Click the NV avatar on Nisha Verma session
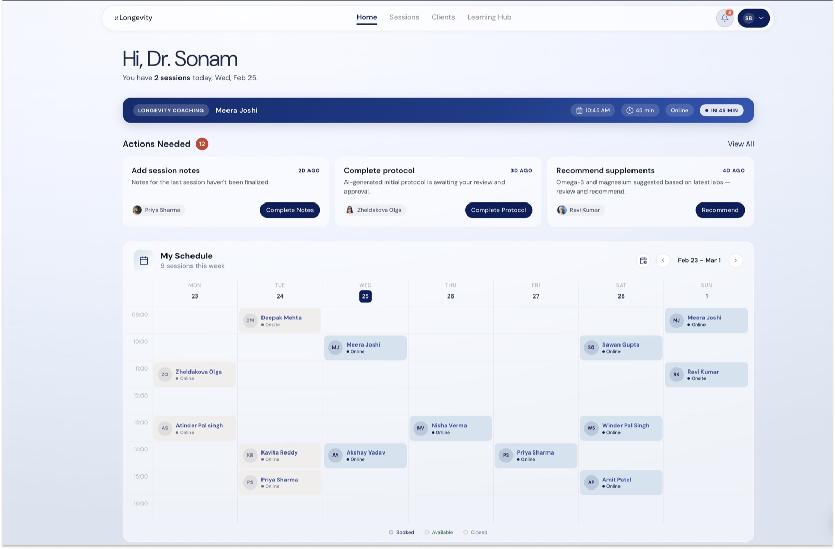 pos(421,428)
